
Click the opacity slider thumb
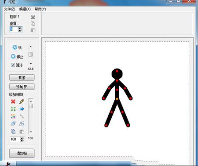point(31,106)
